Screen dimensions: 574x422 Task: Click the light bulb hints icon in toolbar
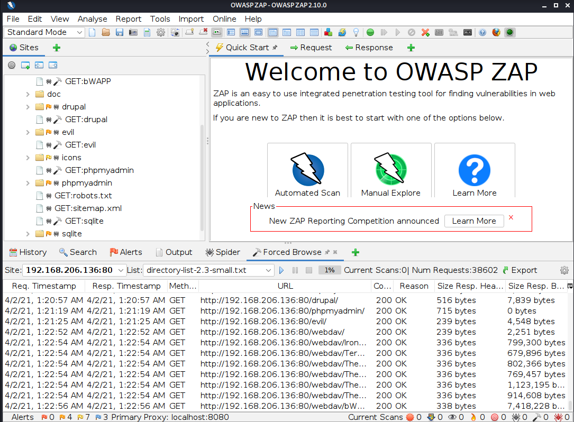pos(356,33)
